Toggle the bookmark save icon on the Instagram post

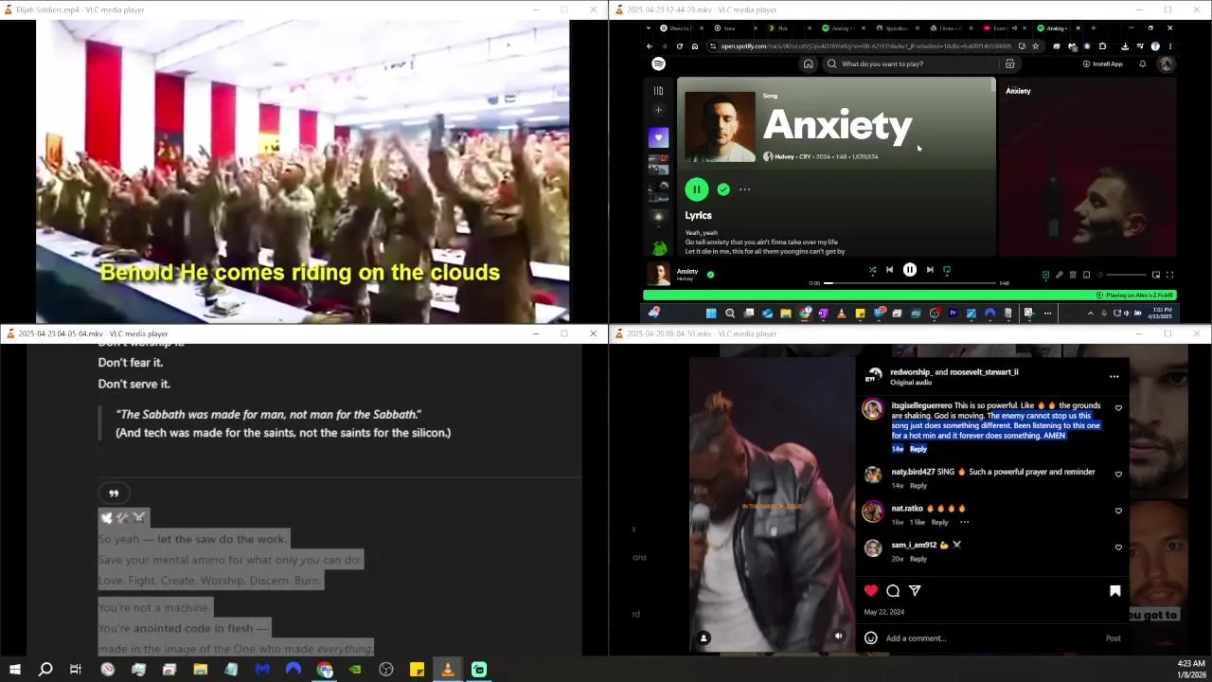(x=1114, y=590)
